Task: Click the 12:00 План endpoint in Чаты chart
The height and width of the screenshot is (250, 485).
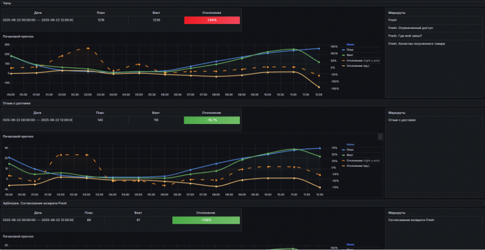Action: (x=319, y=48)
